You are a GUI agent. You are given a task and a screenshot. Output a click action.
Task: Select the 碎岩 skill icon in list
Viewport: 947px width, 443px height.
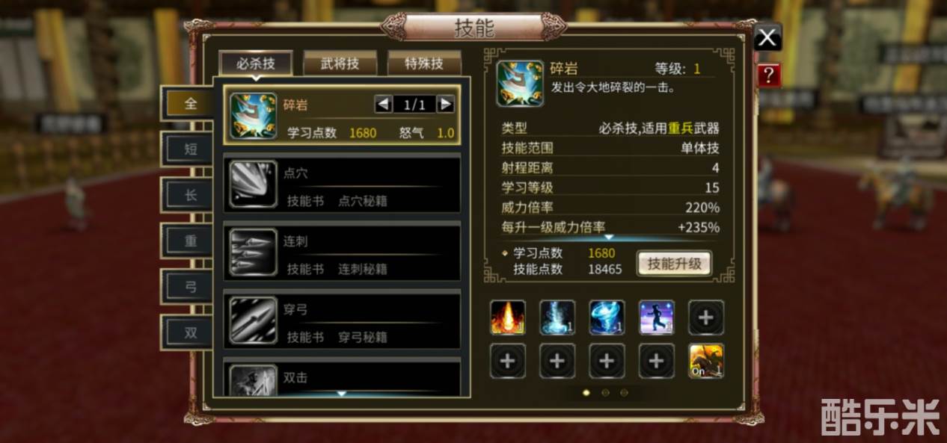(x=254, y=115)
